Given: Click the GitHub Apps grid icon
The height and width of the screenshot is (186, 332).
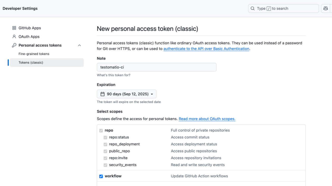Looking at the screenshot, I should (x=14, y=28).
